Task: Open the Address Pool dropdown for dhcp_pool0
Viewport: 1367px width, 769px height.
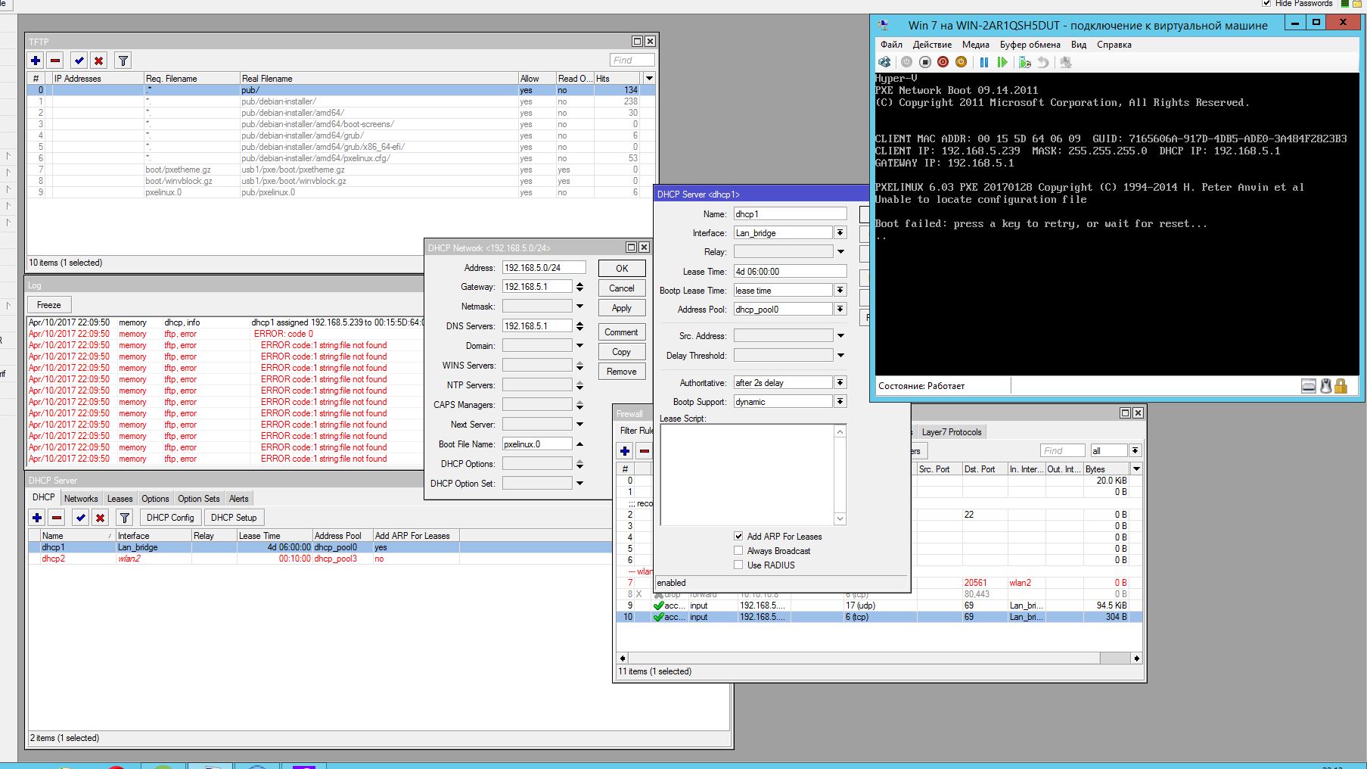Action: (840, 309)
